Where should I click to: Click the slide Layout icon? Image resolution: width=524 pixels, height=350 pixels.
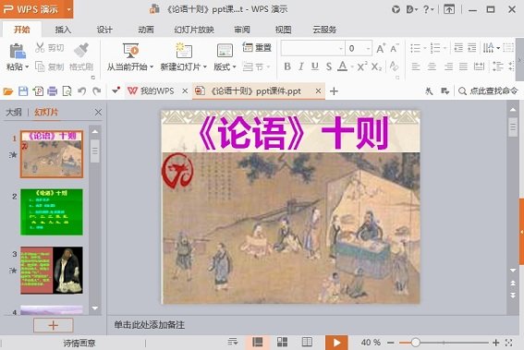pos(225,51)
